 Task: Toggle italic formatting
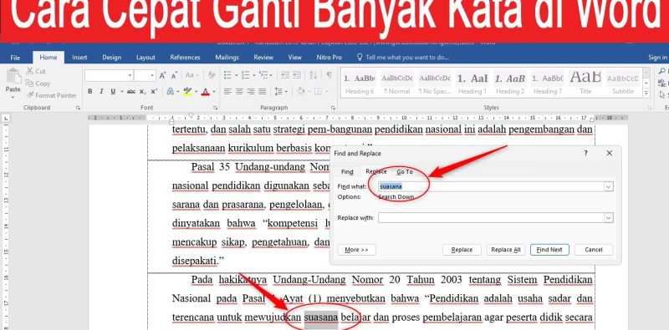click(101, 91)
